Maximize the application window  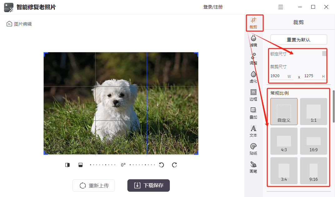[313, 7]
